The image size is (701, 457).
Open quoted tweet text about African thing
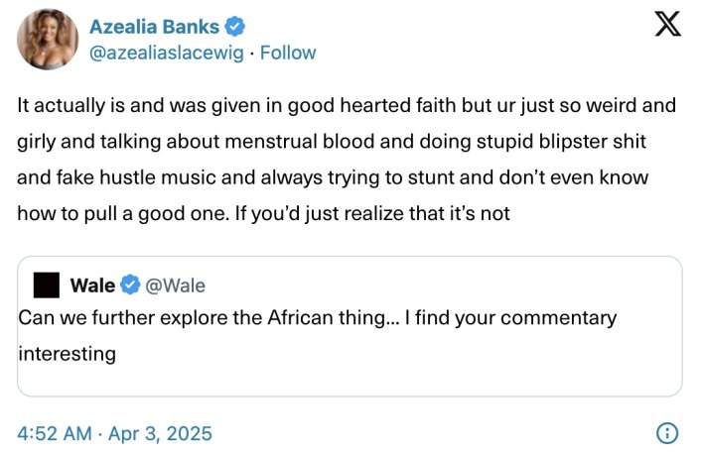coord(318,318)
